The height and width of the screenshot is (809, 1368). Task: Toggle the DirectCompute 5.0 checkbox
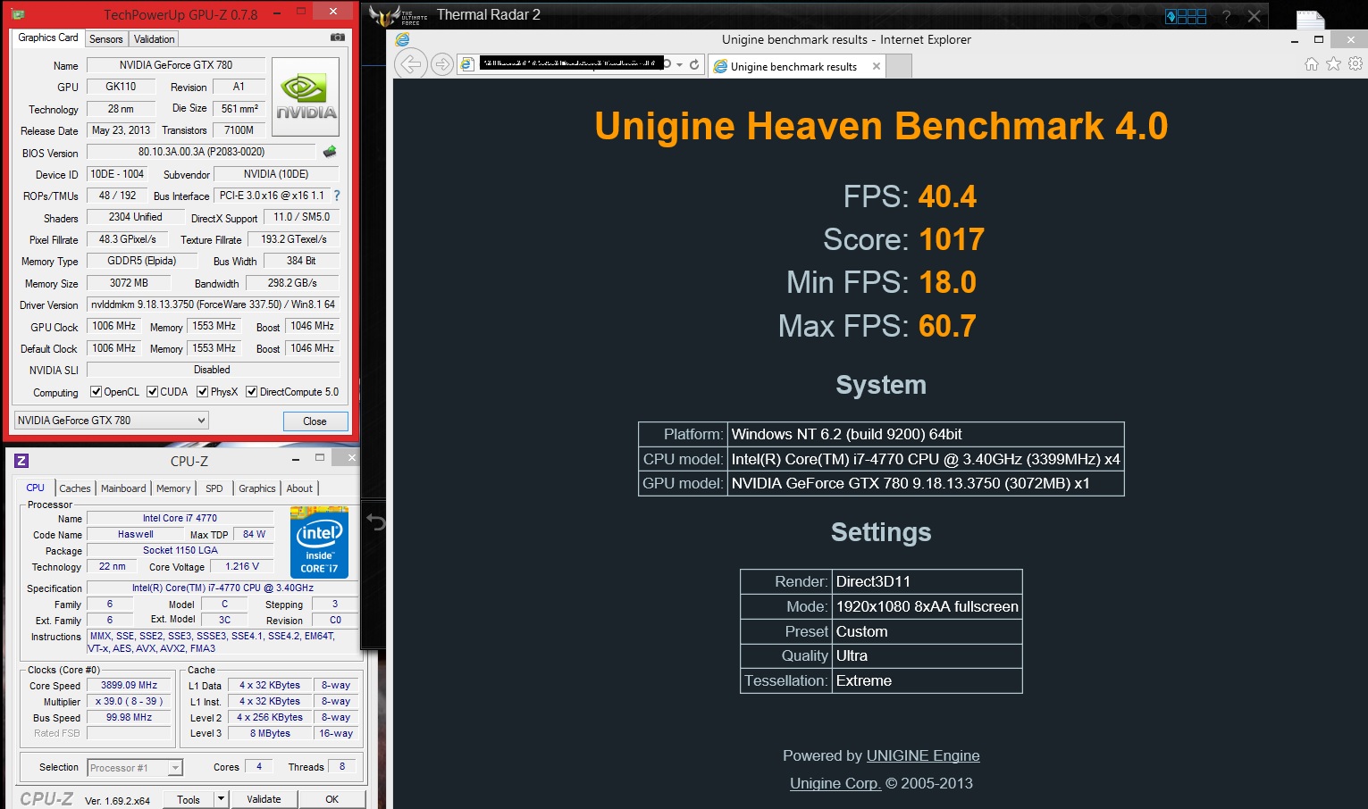[x=252, y=392]
